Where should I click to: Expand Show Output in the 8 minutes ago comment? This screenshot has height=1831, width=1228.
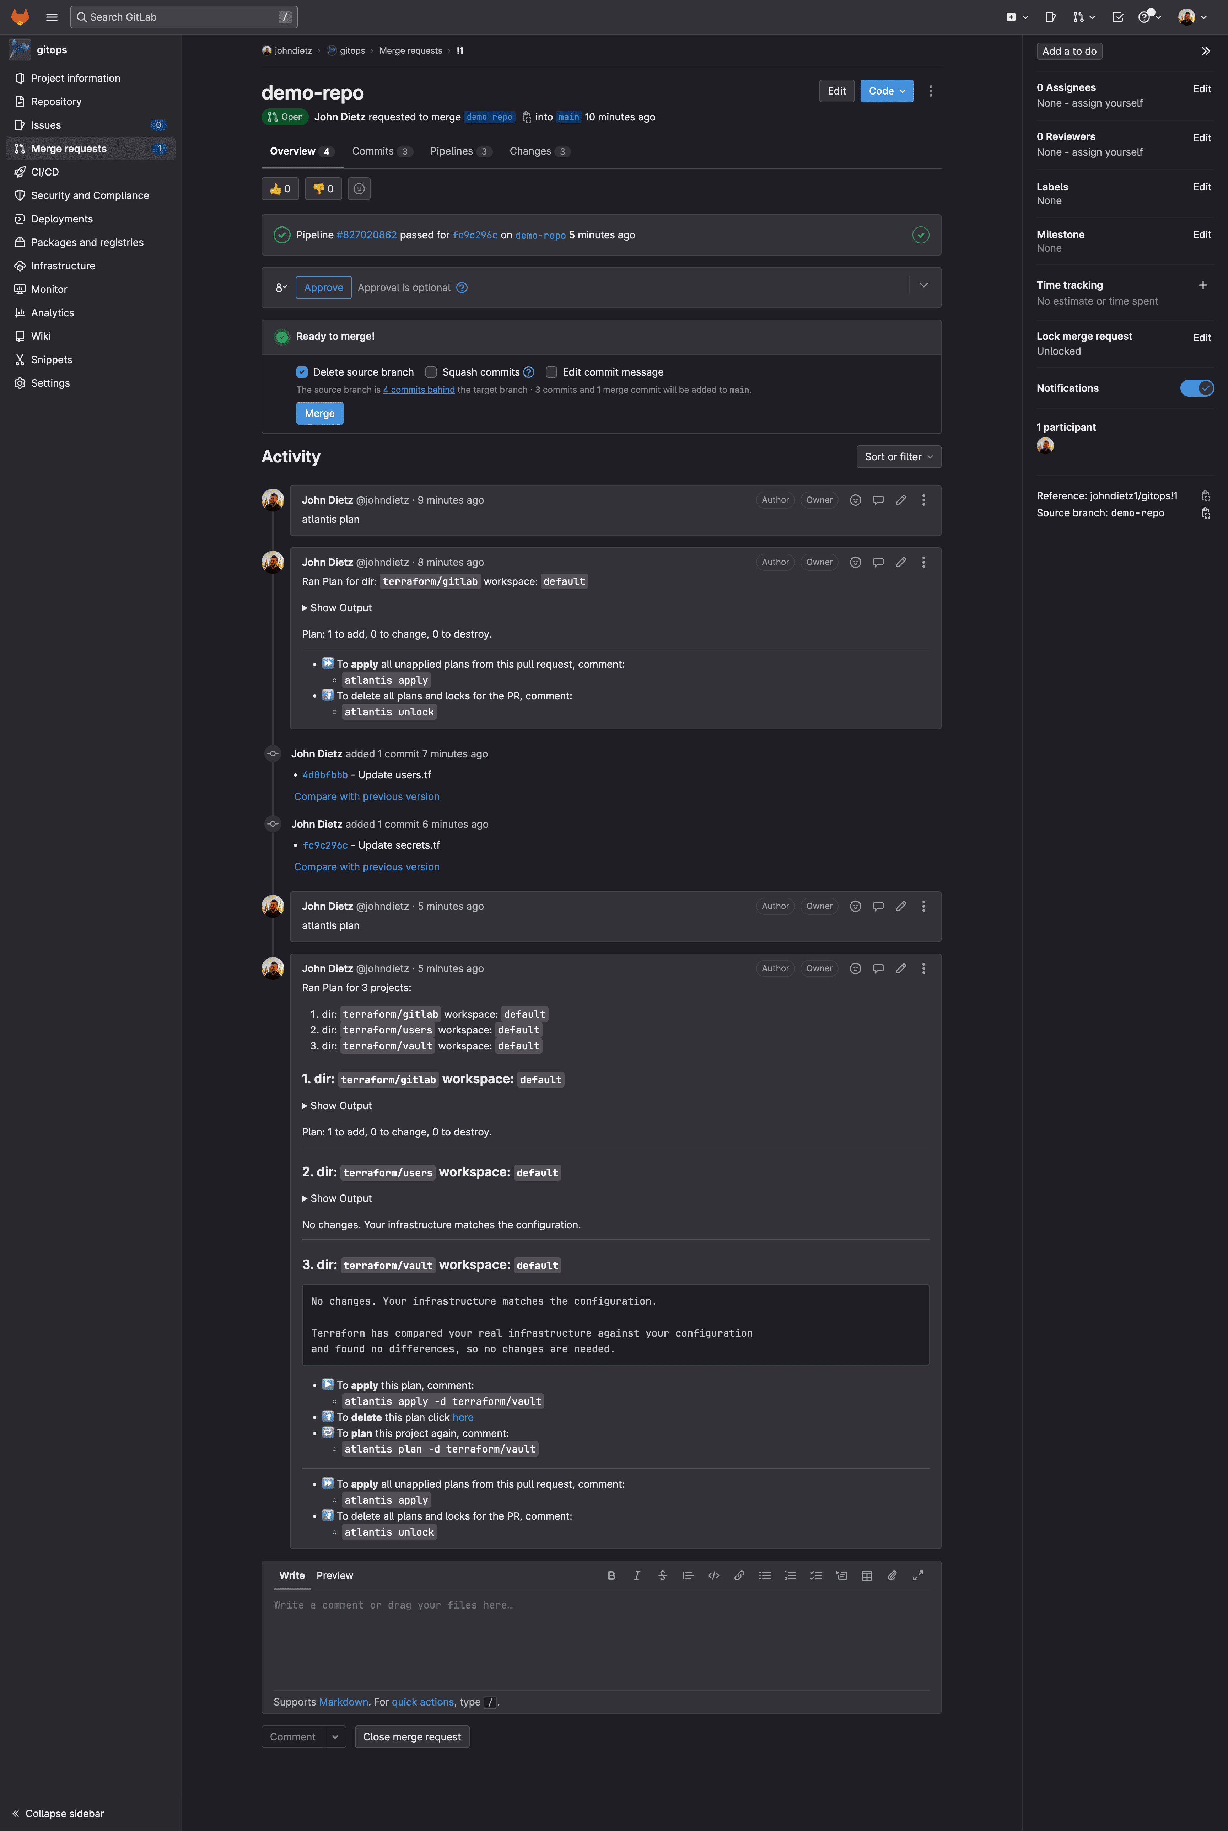[337, 608]
